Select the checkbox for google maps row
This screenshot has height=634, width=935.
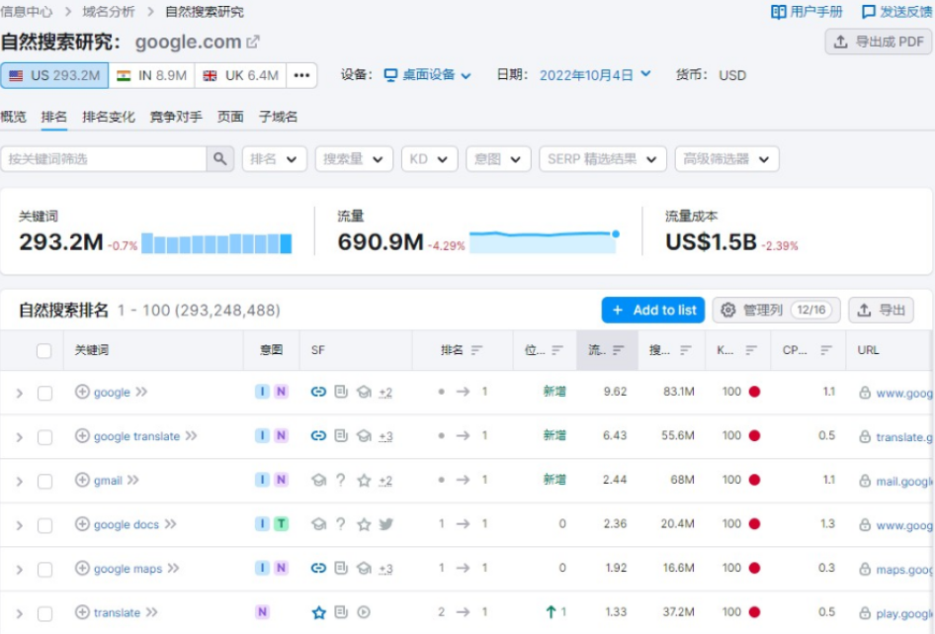coord(44,569)
